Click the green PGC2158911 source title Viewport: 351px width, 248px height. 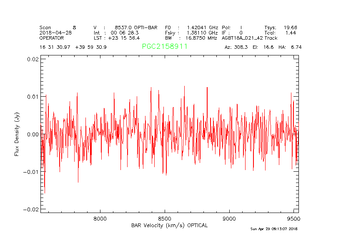pos(165,47)
